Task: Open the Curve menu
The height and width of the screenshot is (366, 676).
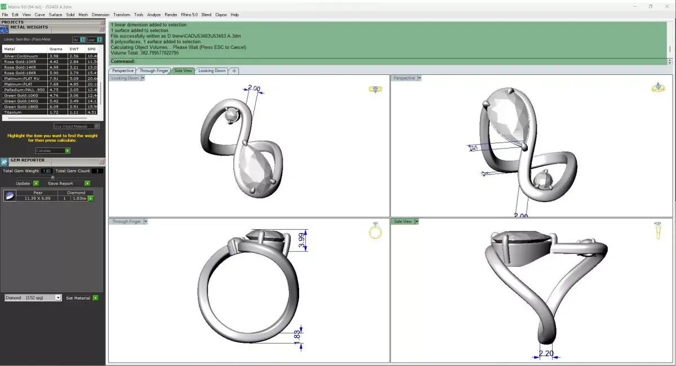Action: click(40, 15)
